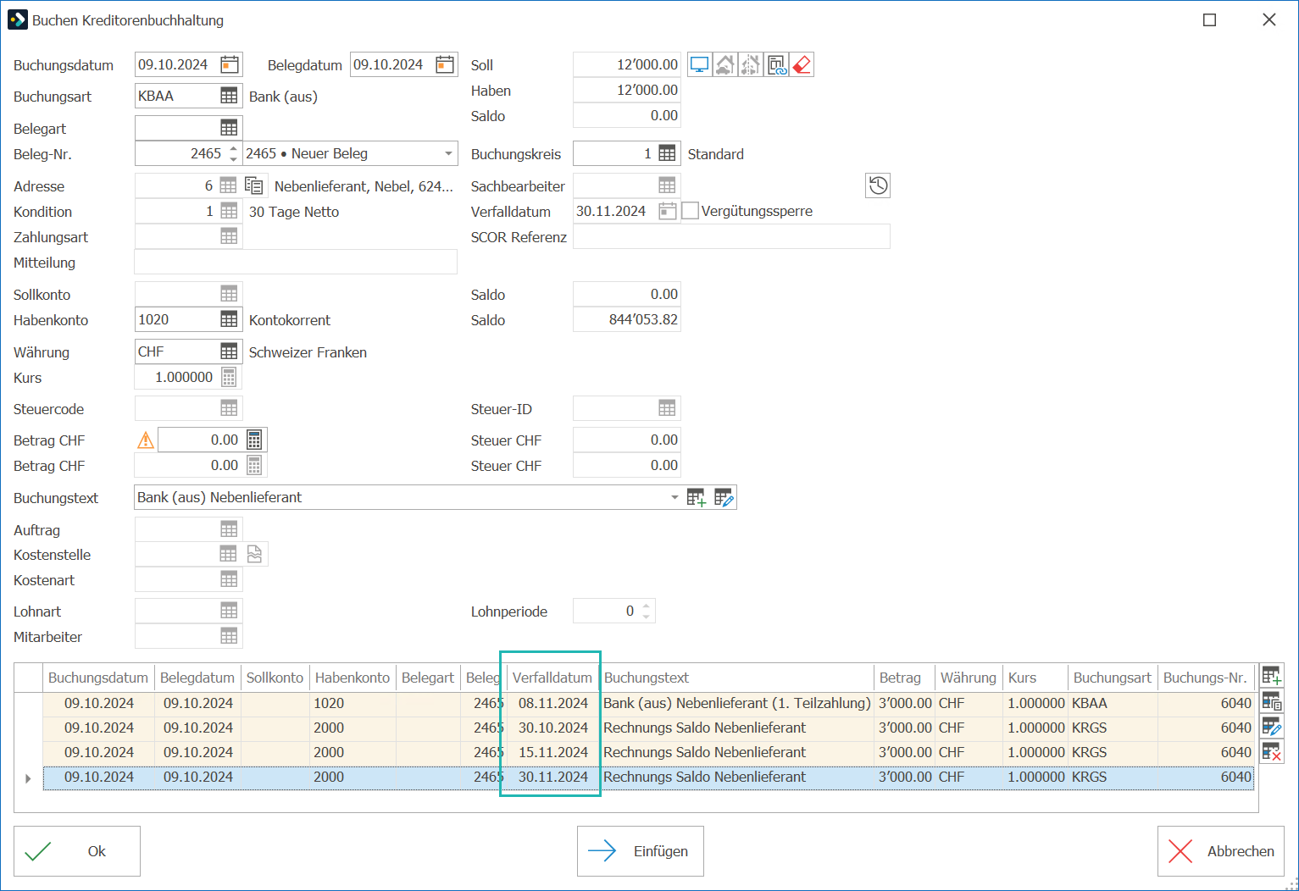Confirm with the Ok button

pyautogui.click(x=77, y=851)
